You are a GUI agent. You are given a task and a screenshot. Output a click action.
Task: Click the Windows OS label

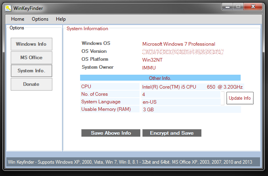tap(96, 43)
